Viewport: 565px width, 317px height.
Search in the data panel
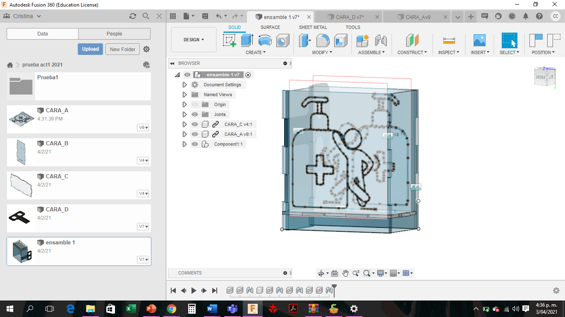click(x=146, y=16)
